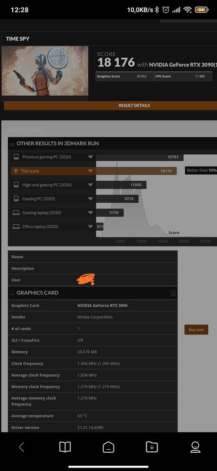
Task: Click the 5730 gaming laptop bar
Action: 110,213
